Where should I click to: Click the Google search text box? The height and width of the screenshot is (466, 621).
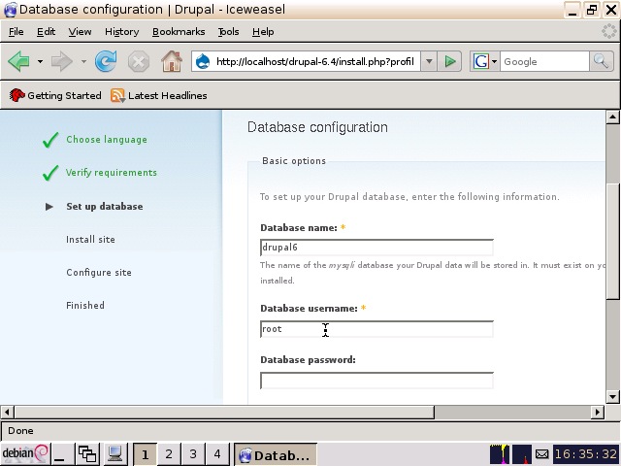click(544, 61)
